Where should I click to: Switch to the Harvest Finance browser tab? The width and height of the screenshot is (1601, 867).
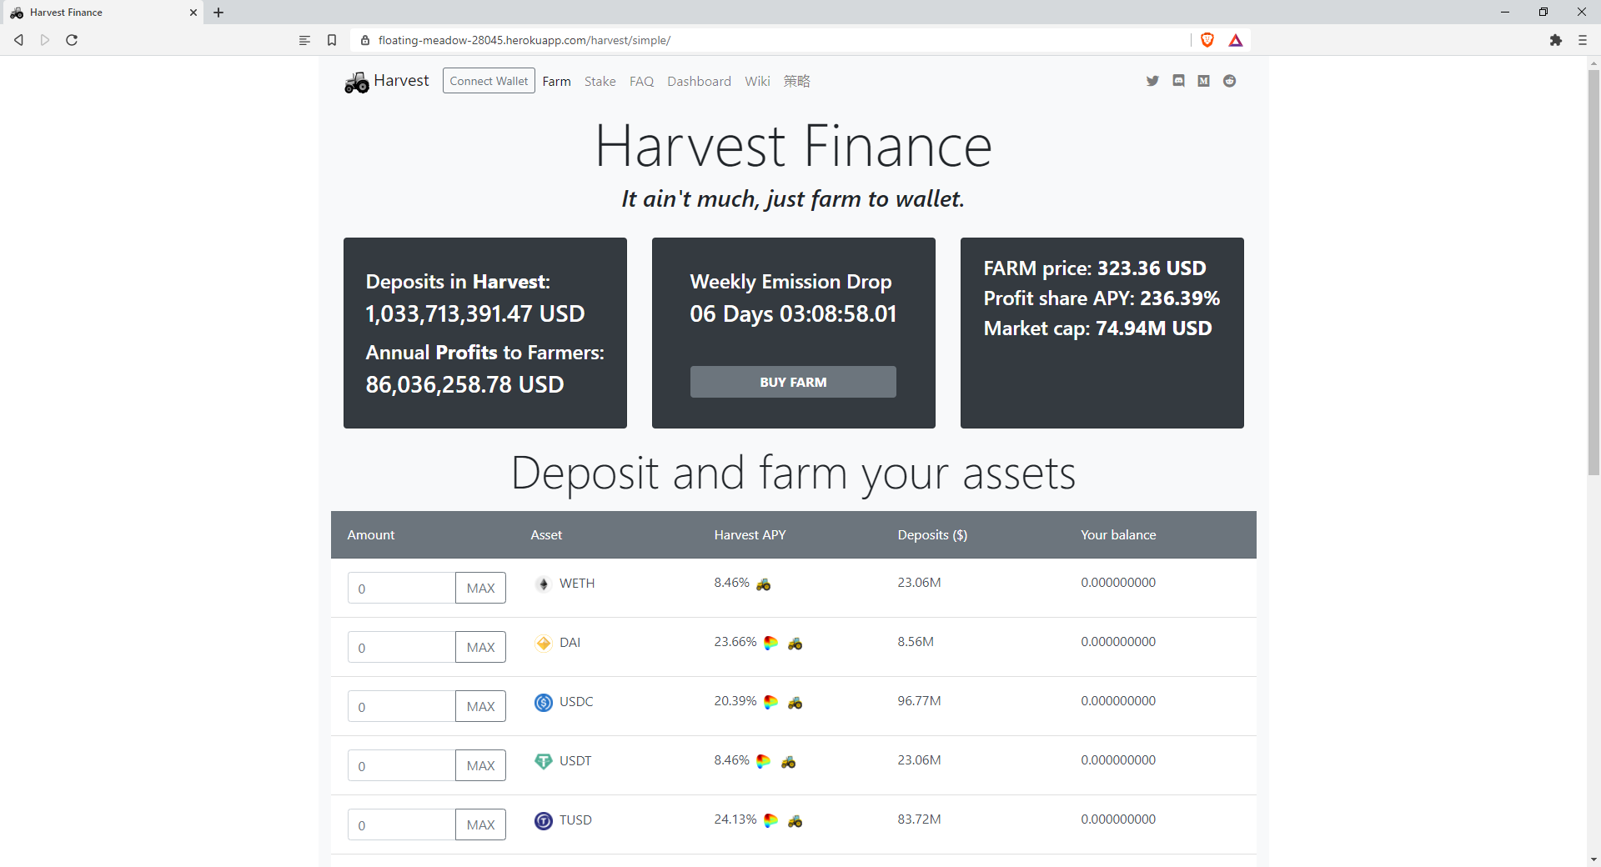(102, 13)
